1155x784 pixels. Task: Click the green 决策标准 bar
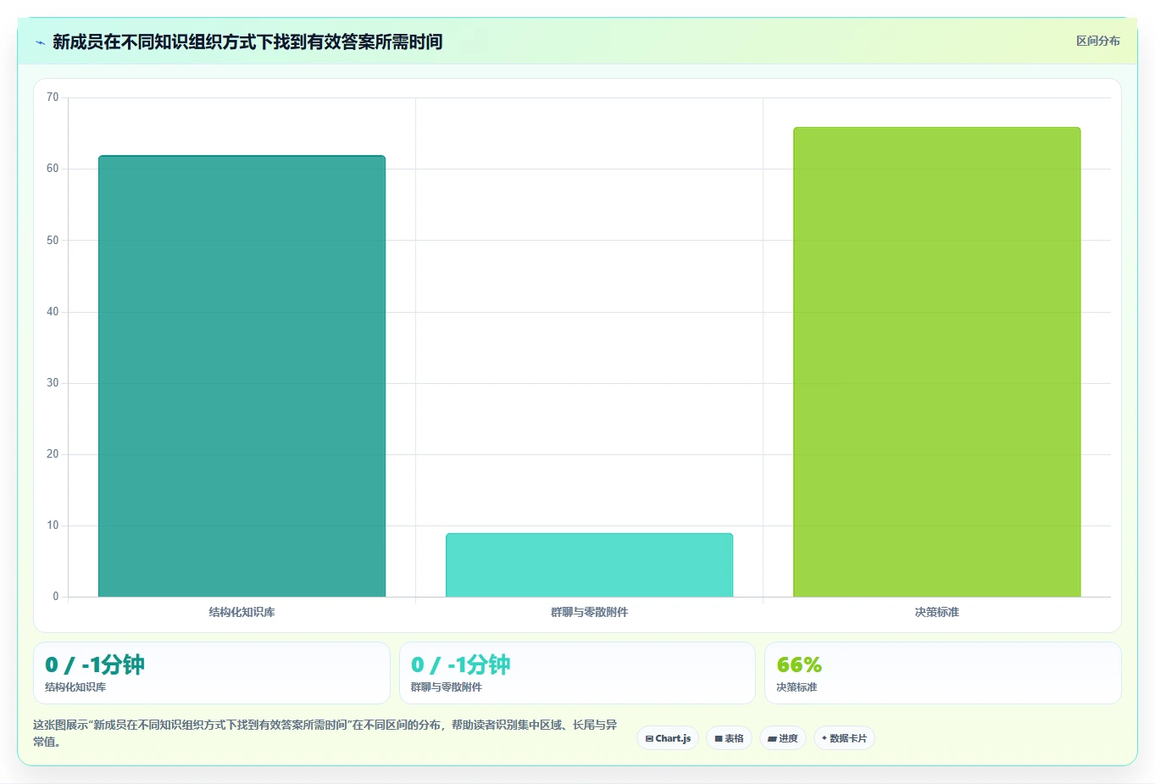pyautogui.click(x=936, y=363)
